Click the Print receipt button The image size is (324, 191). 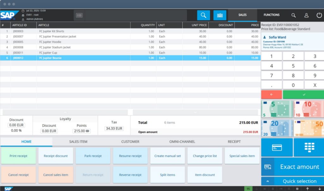(x=18, y=156)
